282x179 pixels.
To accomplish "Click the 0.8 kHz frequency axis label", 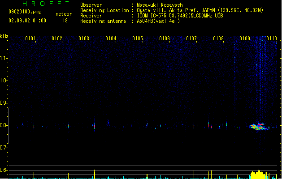I will pyautogui.click(x=4, y=125).
